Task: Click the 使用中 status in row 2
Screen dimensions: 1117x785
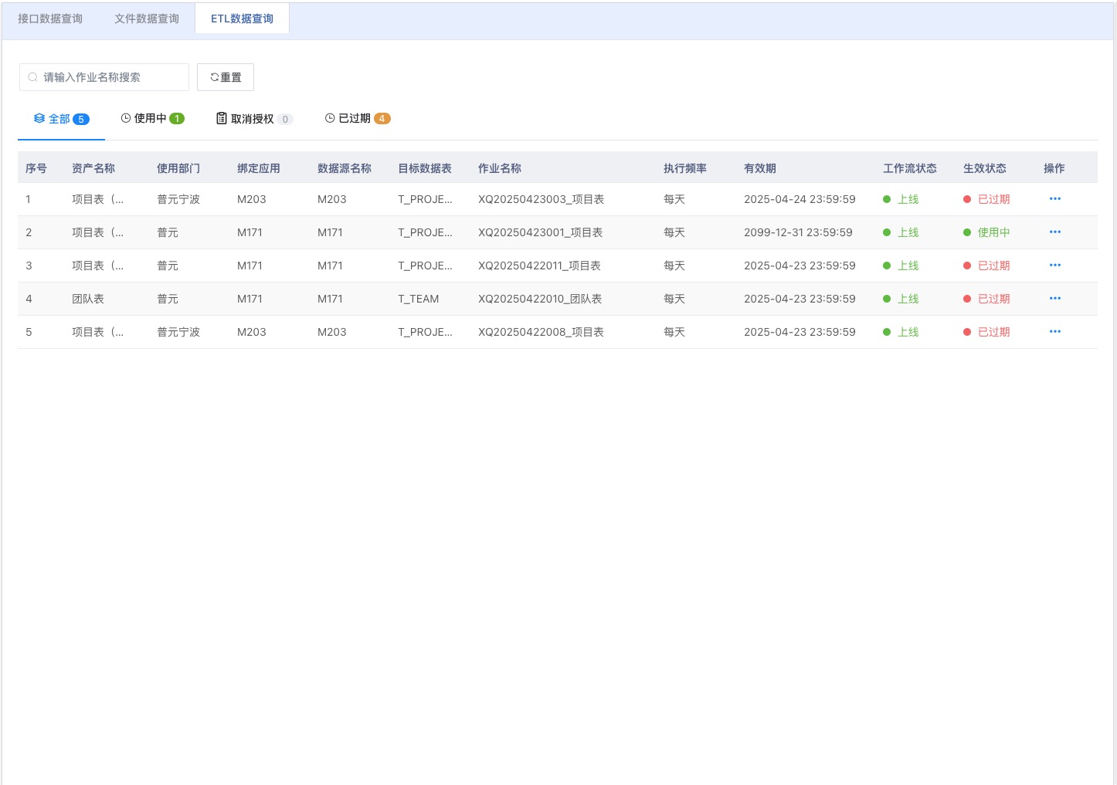Action: [993, 232]
